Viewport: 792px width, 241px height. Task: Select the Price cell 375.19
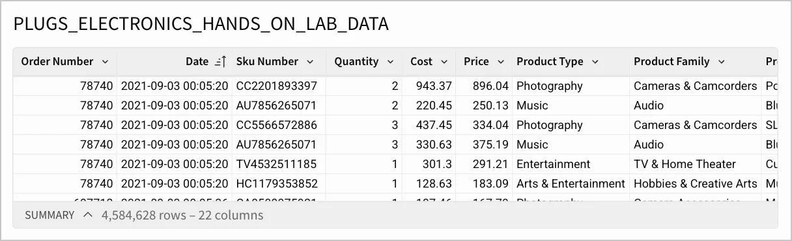[484, 145]
